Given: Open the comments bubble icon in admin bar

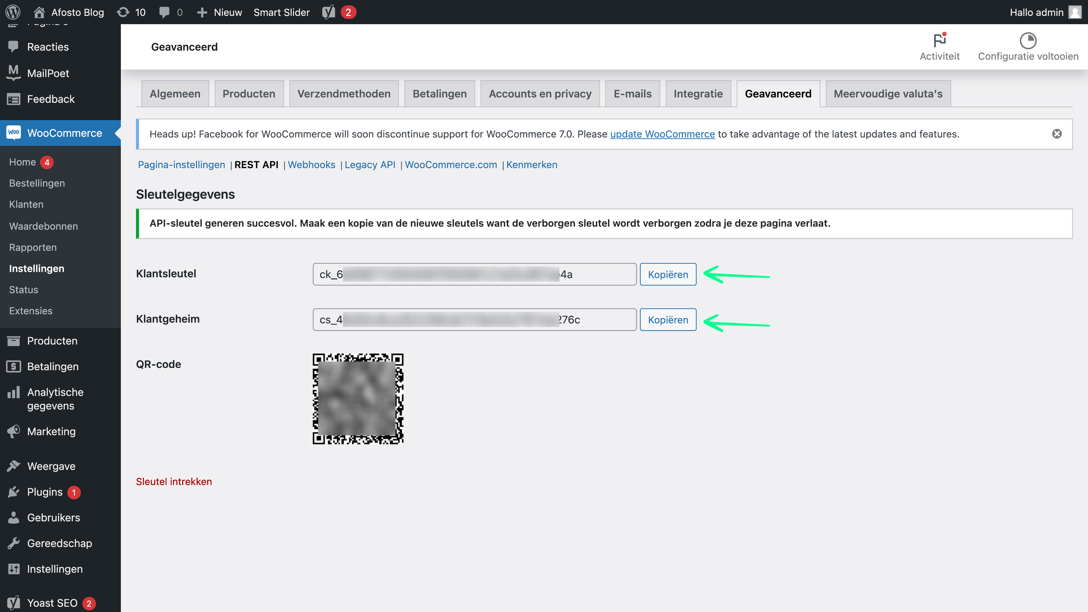Looking at the screenshot, I should (164, 12).
